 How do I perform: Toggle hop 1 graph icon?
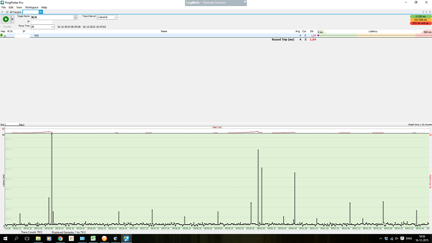[5, 36]
